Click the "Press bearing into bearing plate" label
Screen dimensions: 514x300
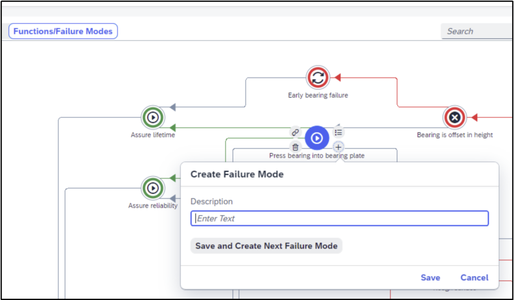pos(317,155)
